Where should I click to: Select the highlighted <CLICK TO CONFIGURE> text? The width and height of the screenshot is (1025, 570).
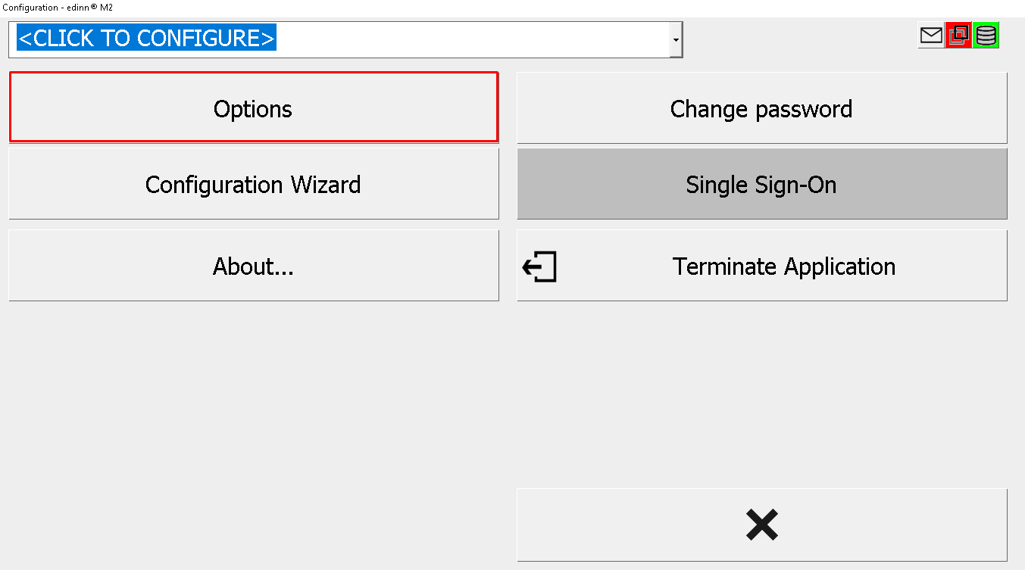tap(147, 38)
